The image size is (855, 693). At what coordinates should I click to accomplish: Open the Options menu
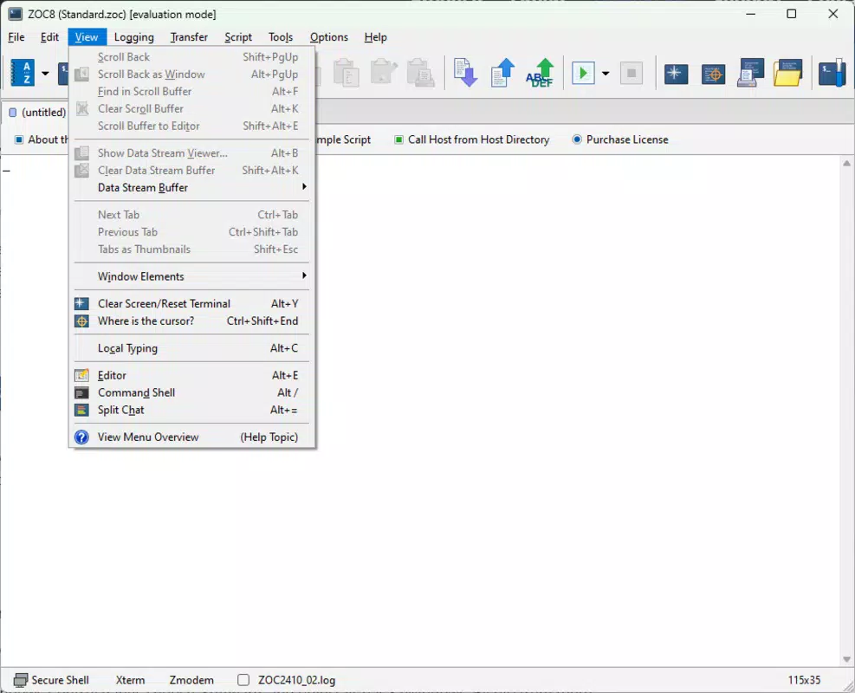point(329,37)
